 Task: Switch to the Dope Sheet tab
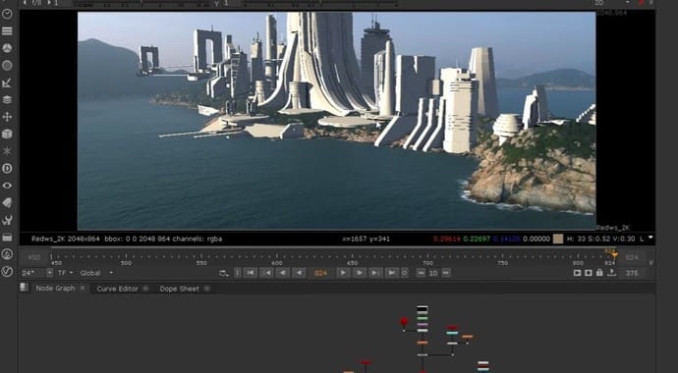tap(180, 289)
